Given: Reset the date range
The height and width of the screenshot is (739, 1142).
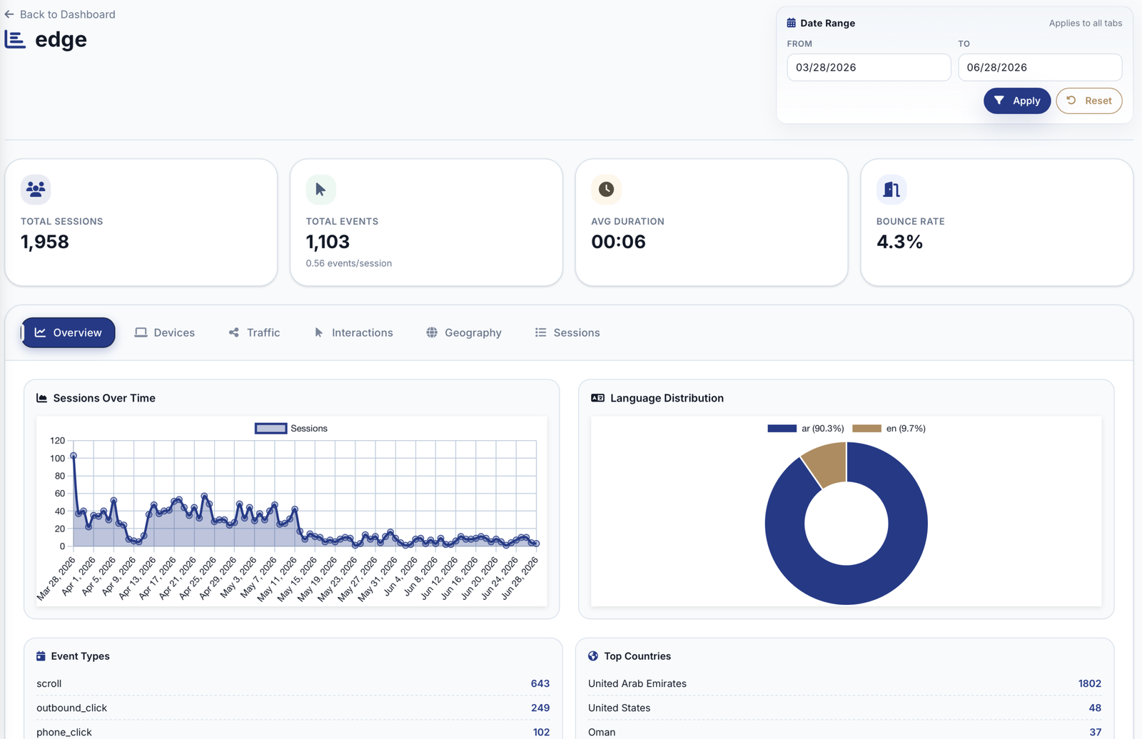Looking at the screenshot, I should 1089,101.
